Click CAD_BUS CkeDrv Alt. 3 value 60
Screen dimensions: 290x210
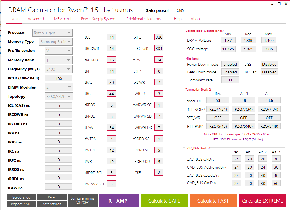(276, 183)
